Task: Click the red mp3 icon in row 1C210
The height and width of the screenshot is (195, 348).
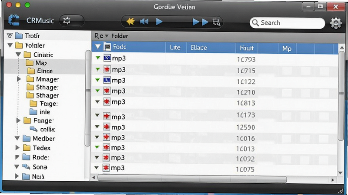Action: coord(107,91)
